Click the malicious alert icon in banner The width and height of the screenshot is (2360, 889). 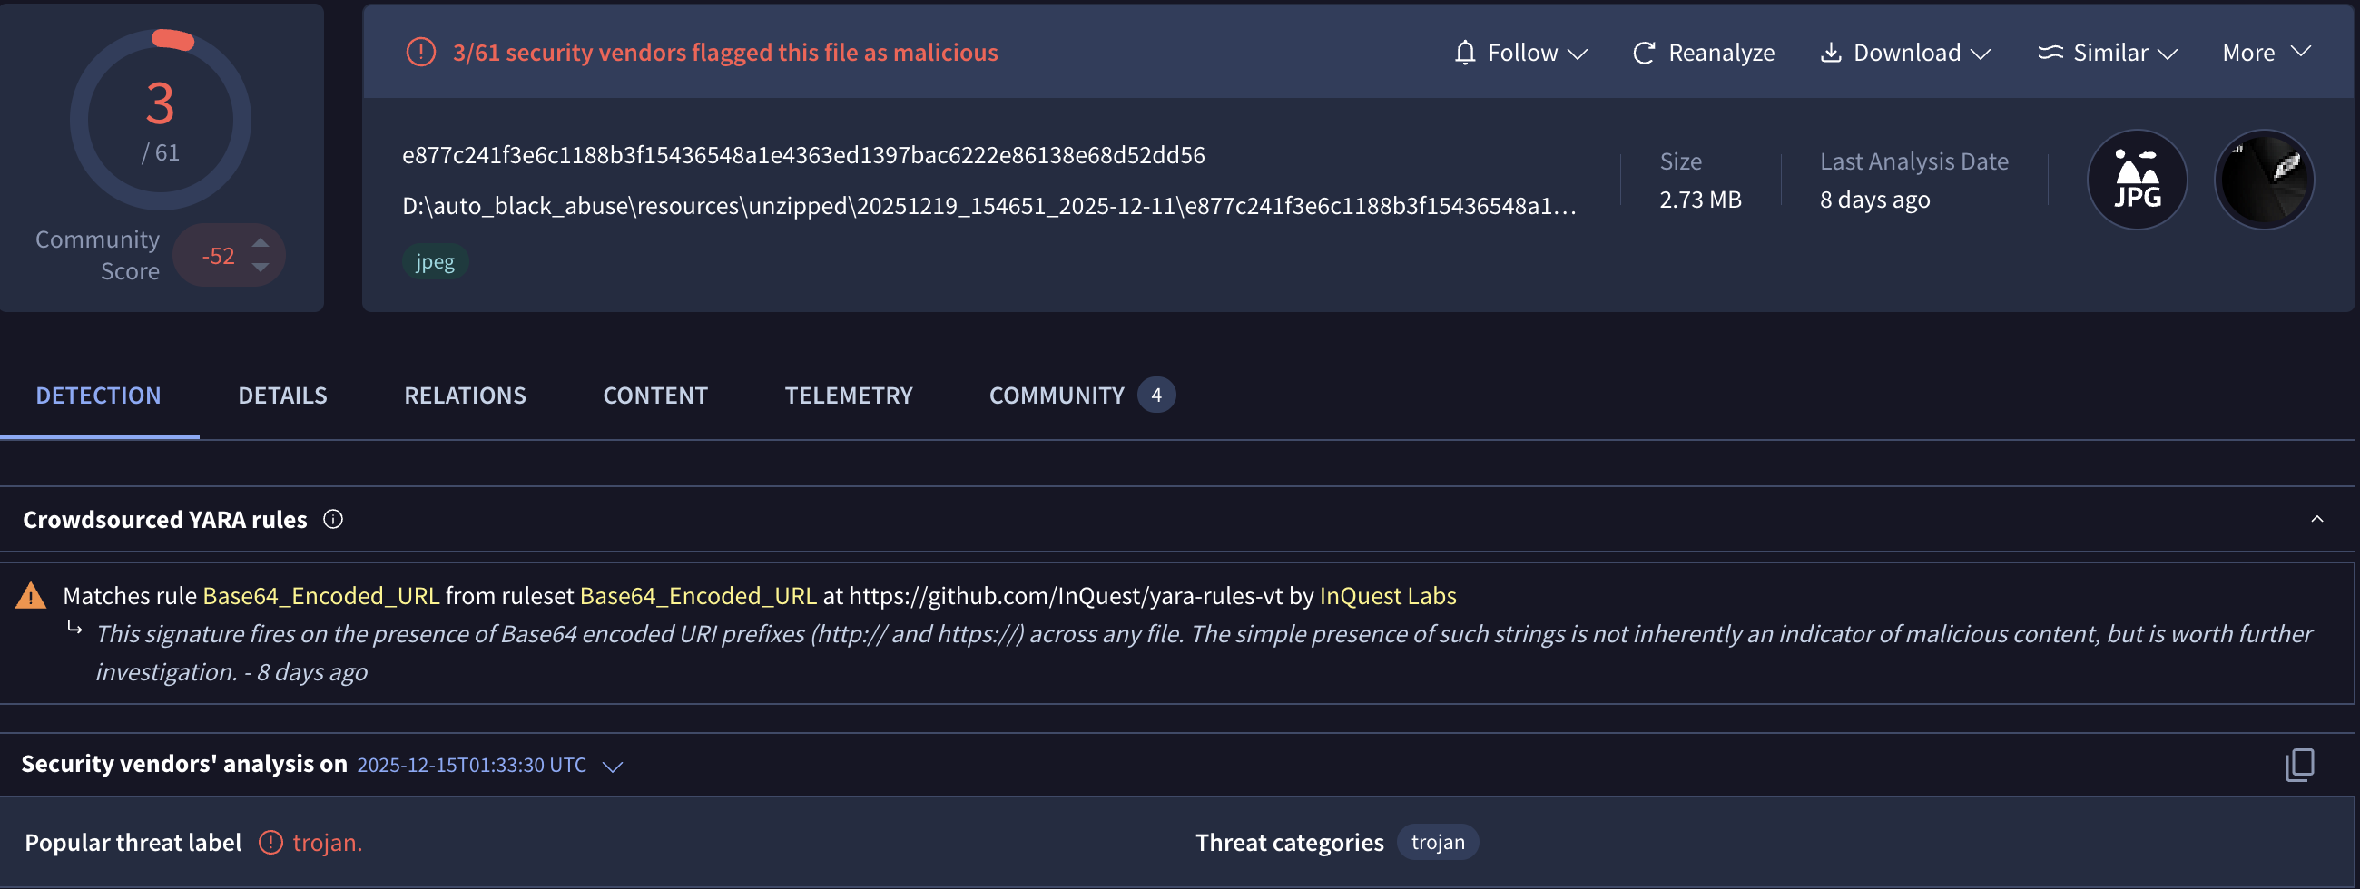pyautogui.click(x=420, y=53)
